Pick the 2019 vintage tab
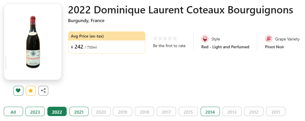This screenshot has width=305, height=121. click(x=123, y=112)
